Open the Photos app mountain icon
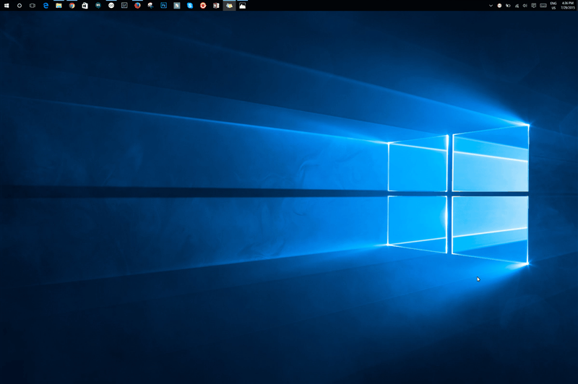 click(x=242, y=6)
